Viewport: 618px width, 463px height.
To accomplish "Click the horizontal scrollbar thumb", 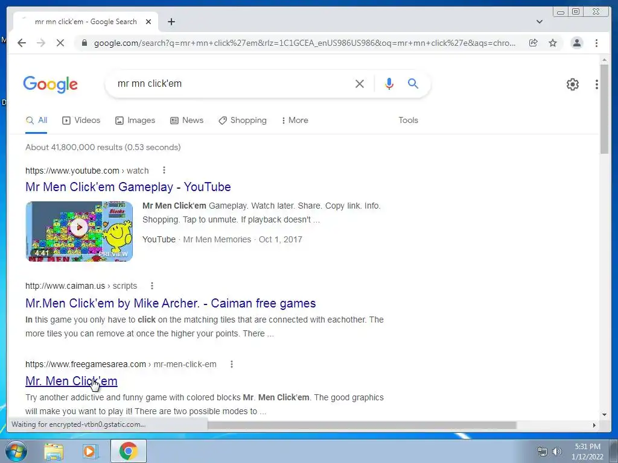I will pos(362,425).
